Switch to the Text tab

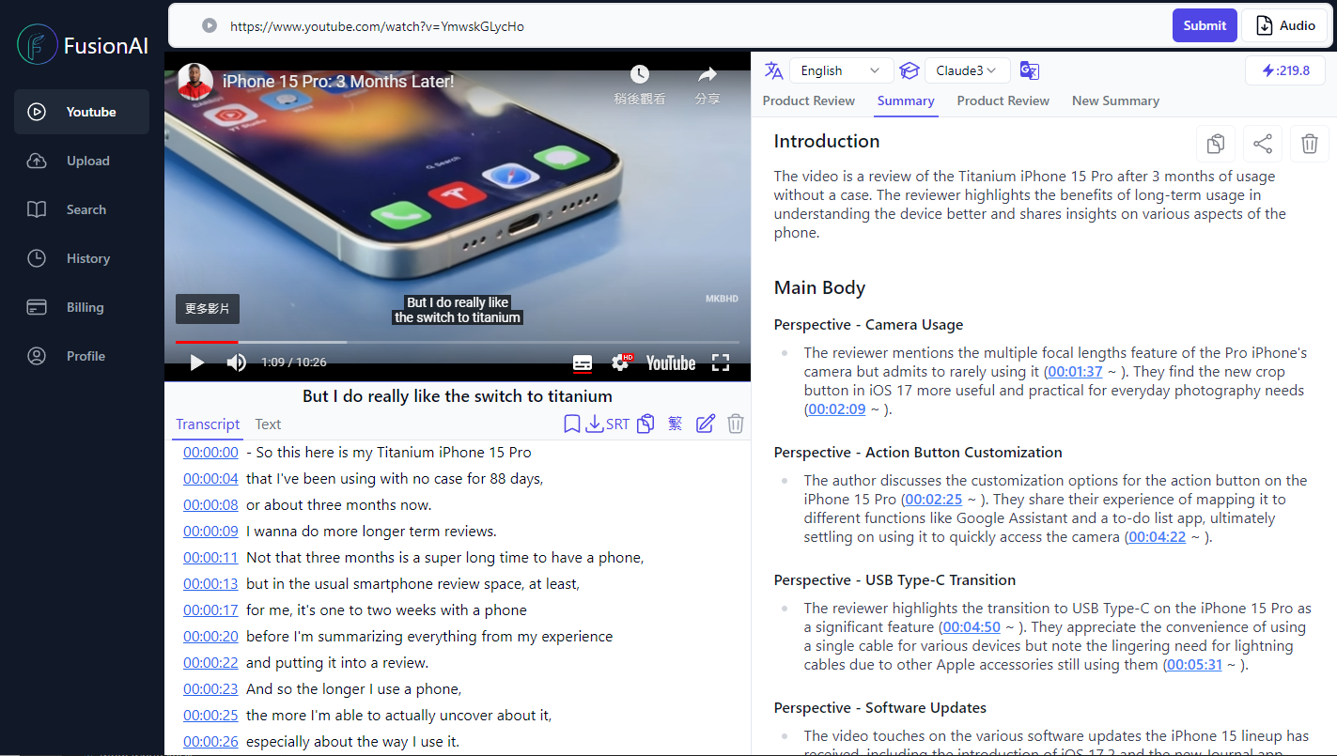point(268,424)
